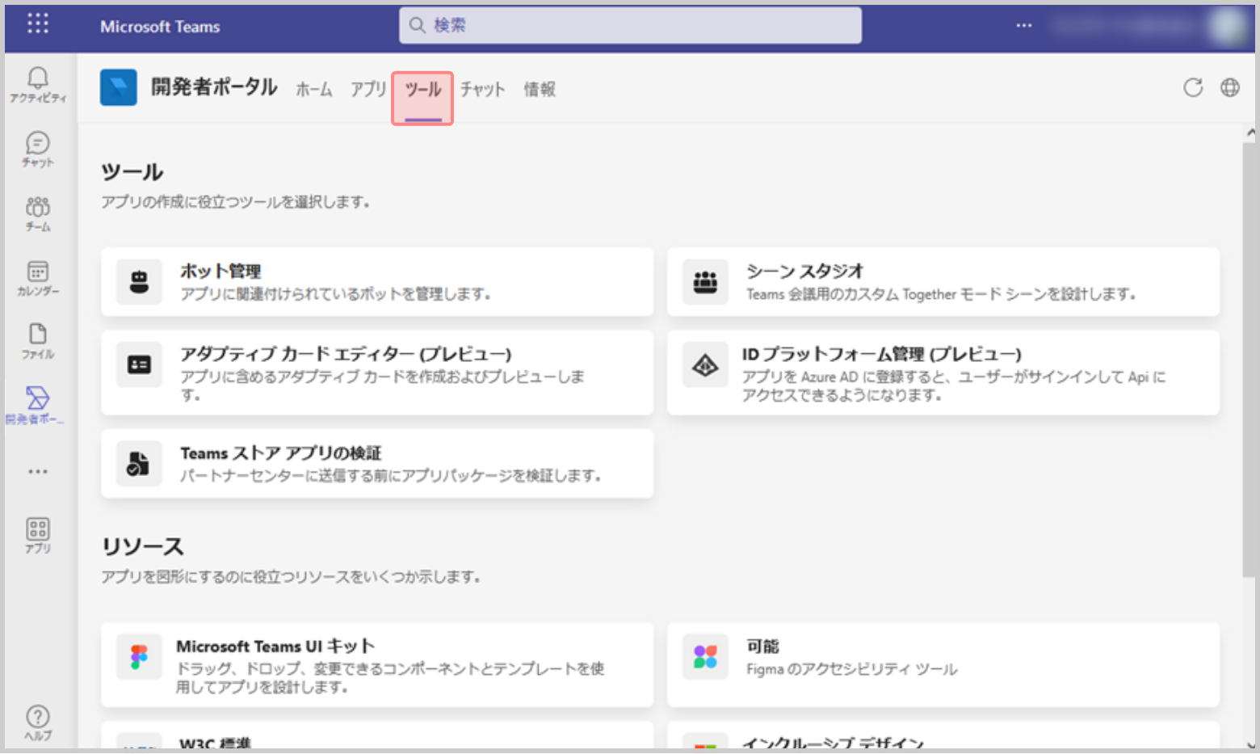Open カレンダー in the left sidebar
The height and width of the screenshot is (754, 1260).
(x=38, y=278)
